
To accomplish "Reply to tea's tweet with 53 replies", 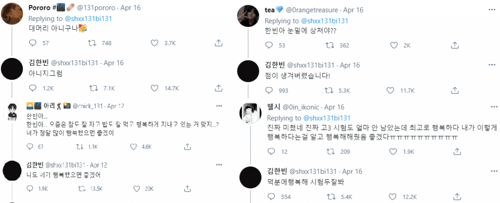I will click(x=268, y=45).
